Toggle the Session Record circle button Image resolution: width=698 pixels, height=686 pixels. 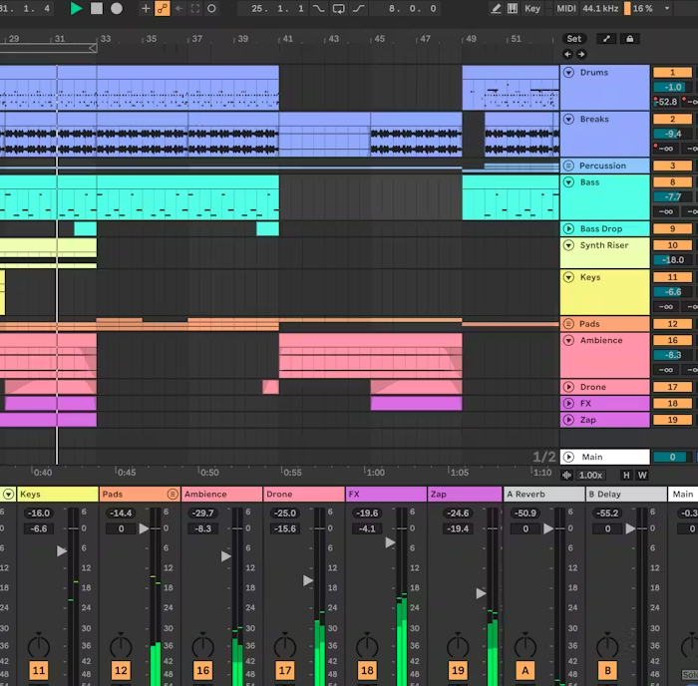tap(211, 8)
